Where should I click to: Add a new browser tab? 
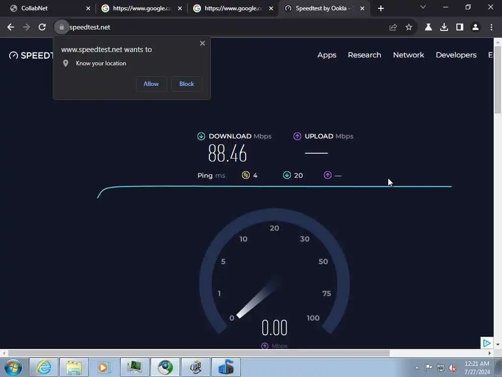point(380,9)
